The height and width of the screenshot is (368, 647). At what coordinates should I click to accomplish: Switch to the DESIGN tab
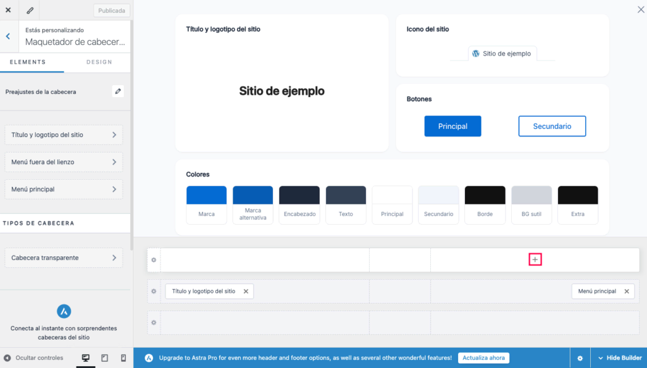coord(99,62)
